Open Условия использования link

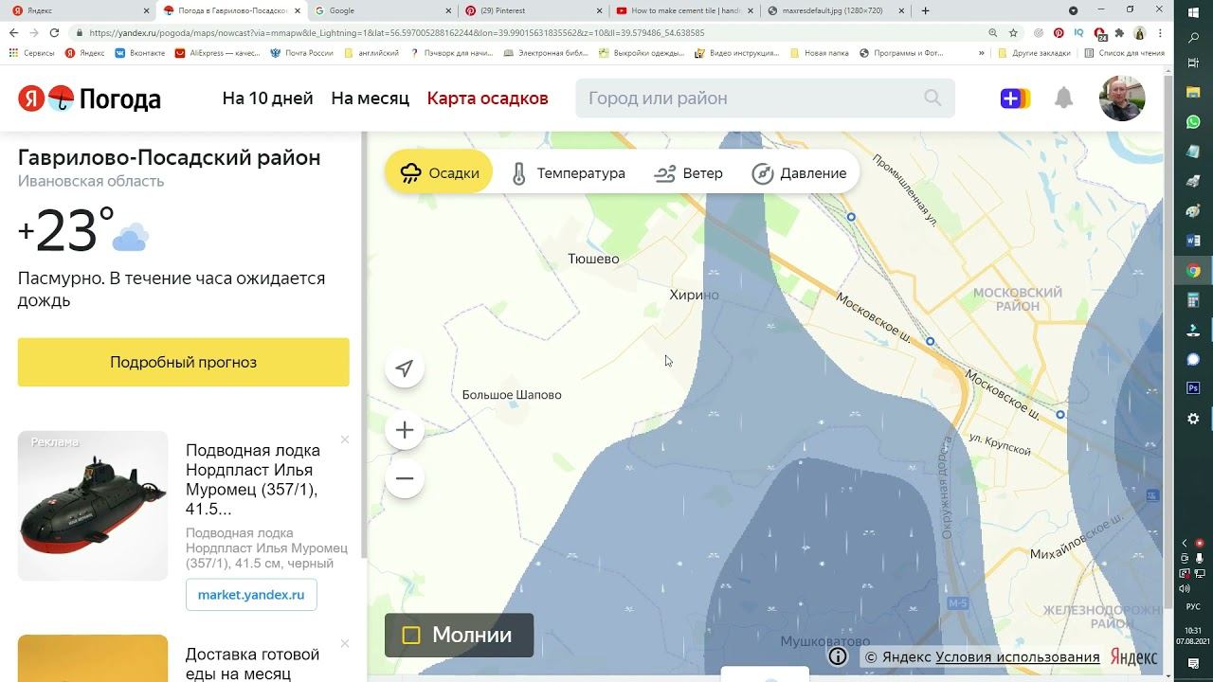point(1018,657)
